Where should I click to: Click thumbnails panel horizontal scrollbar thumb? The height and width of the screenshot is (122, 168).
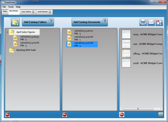138,109
